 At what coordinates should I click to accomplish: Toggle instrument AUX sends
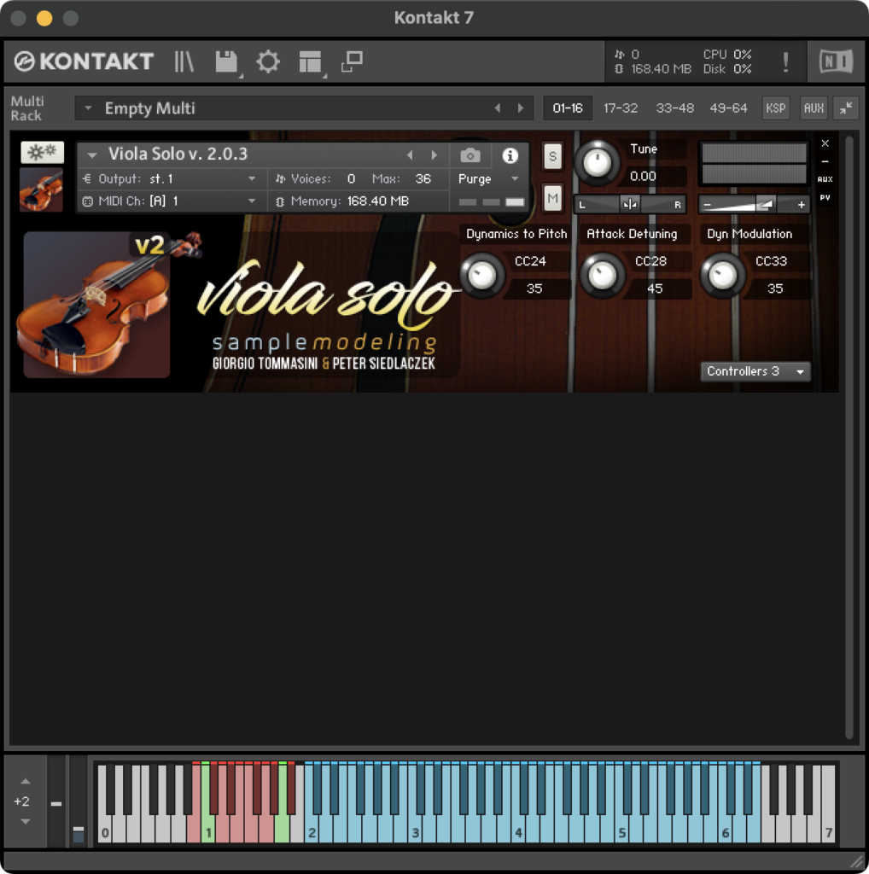[x=825, y=179]
